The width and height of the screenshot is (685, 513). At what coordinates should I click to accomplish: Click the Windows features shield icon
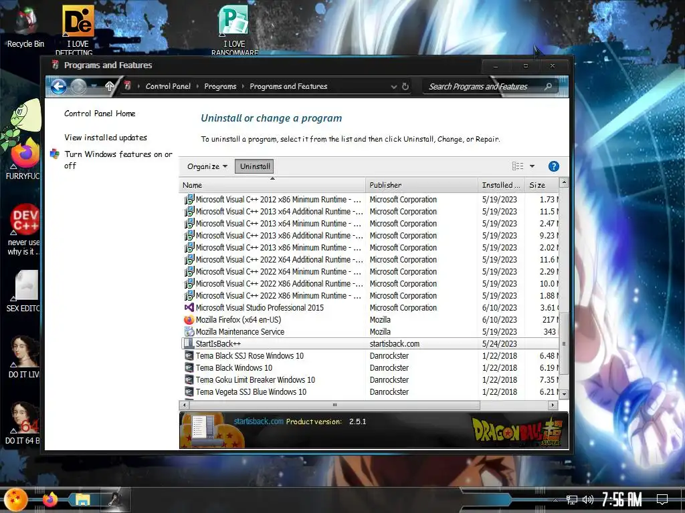[x=55, y=154]
